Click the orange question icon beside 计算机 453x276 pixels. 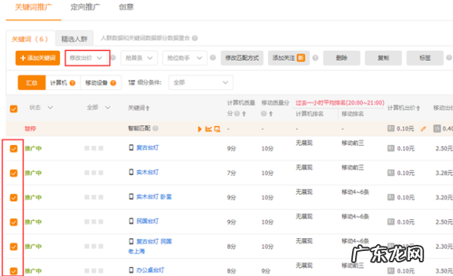pyautogui.click(x=73, y=83)
